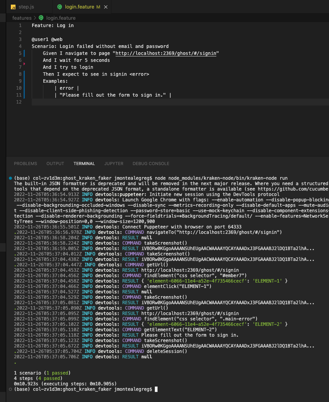This screenshot has width=329, height=402.
Task: Switch to the PROBLEMS panel
Action: (26, 164)
